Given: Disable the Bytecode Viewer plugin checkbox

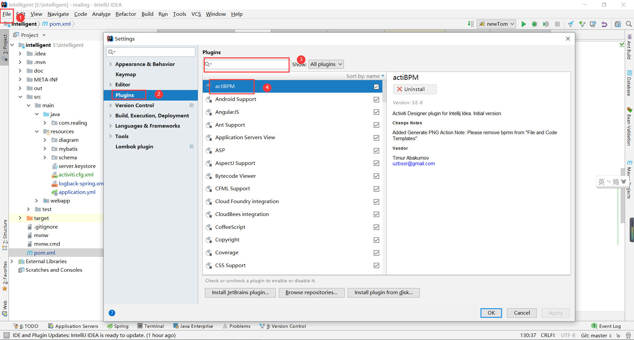Looking at the screenshot, I should (376, 176).
